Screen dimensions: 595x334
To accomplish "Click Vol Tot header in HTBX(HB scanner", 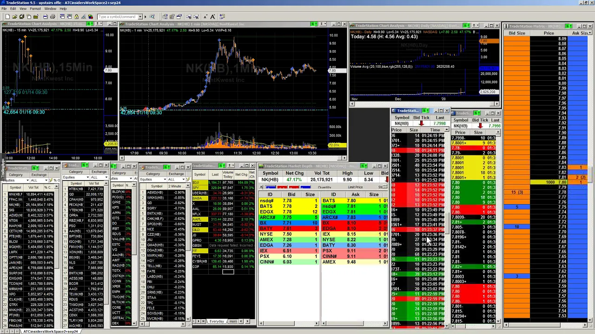I will pyautogui.click(x=93, y=183).
